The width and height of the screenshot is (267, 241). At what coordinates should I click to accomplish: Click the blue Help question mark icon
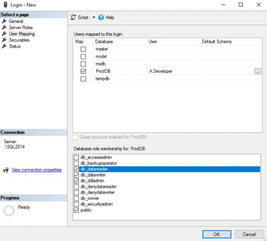[x=101, y=17]
